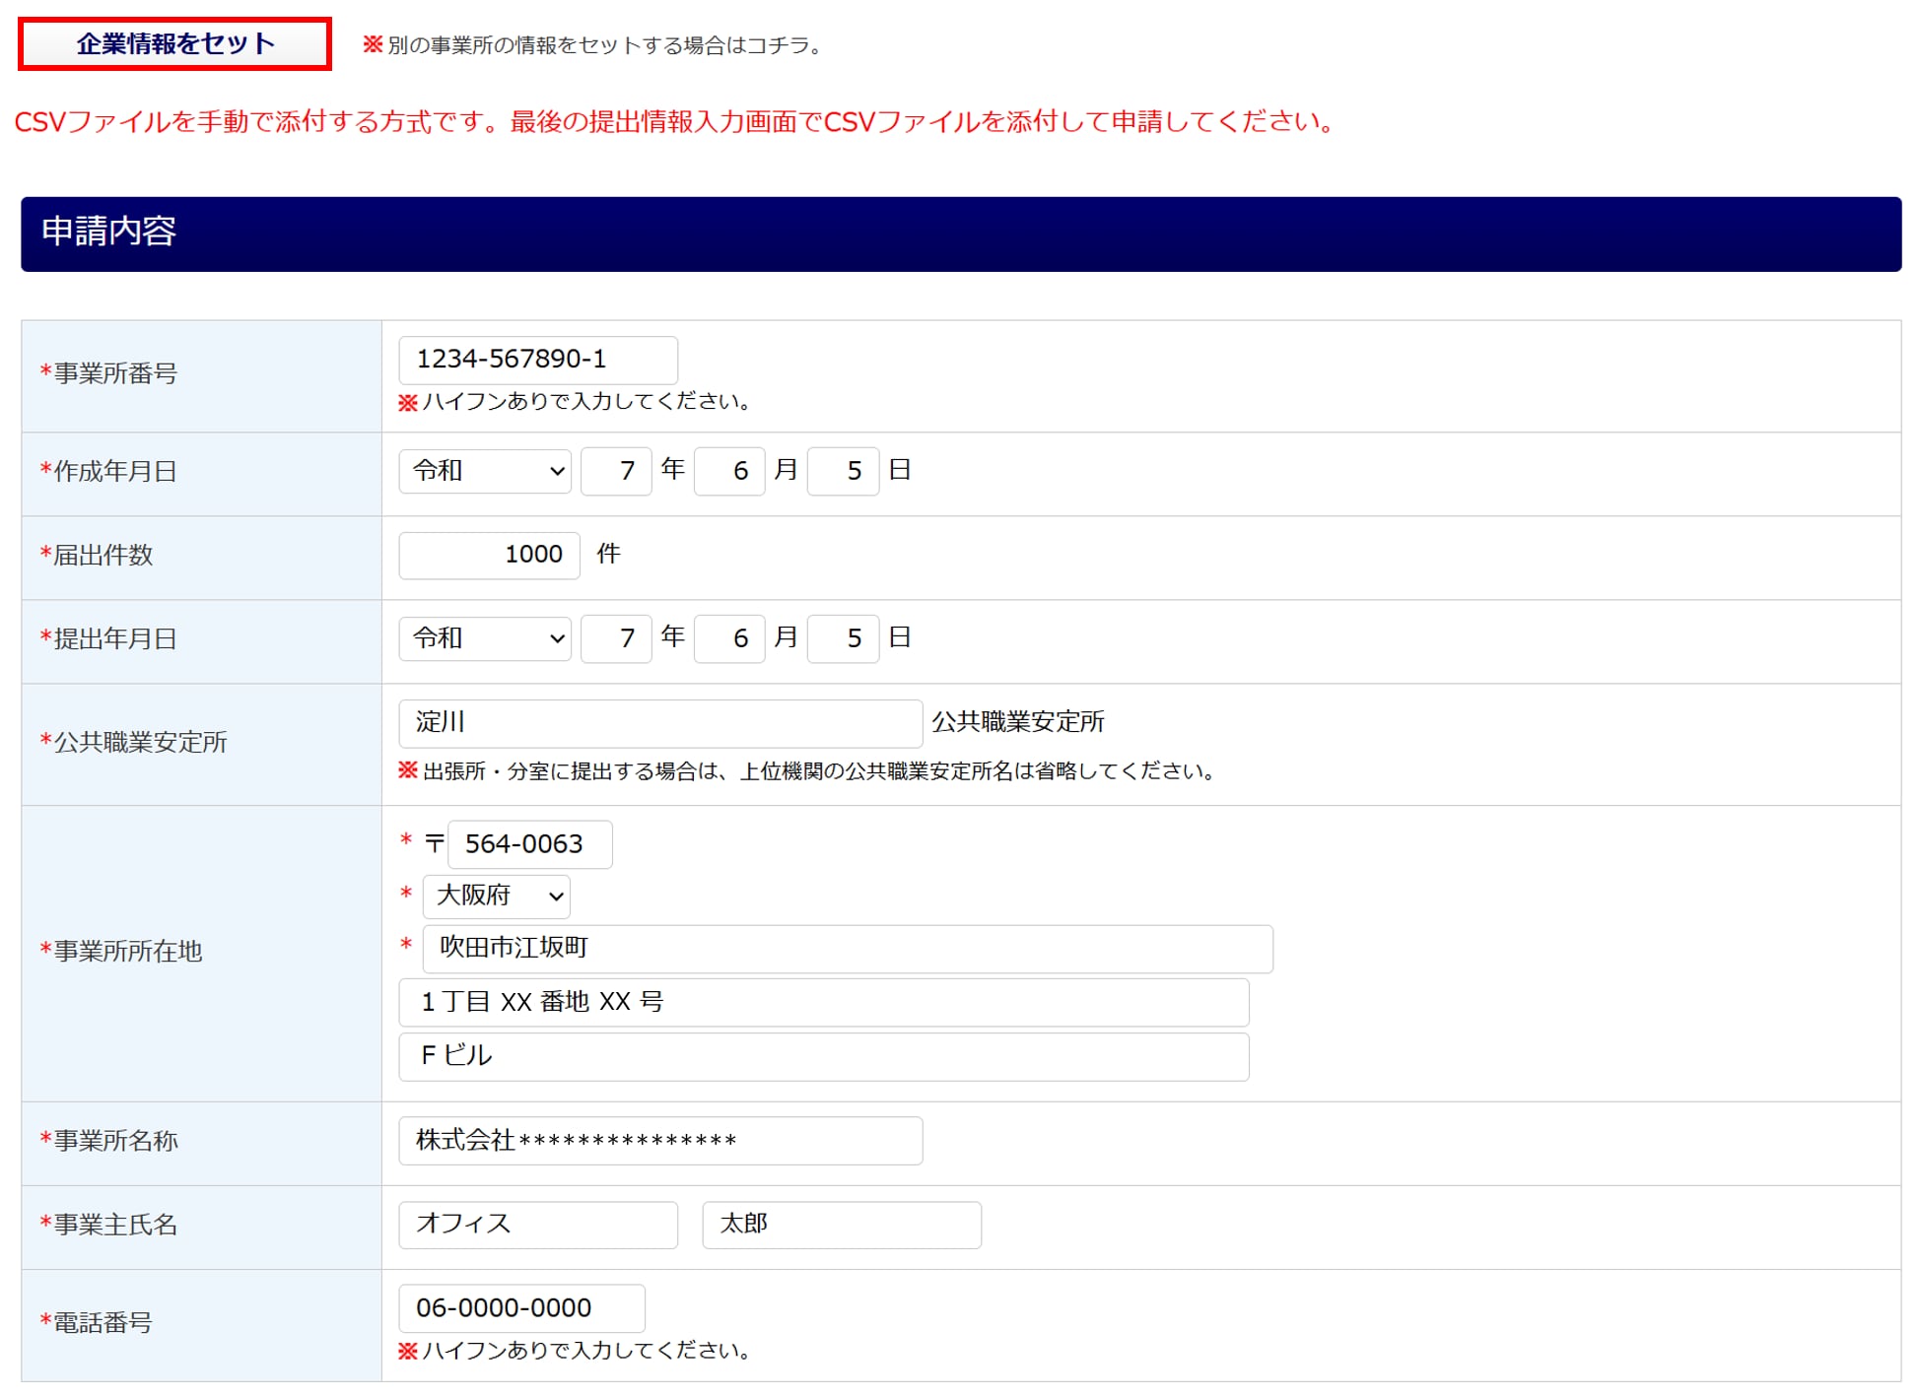Click the address field with 1丁目 XX 番地
Screen dimensions: 1921x1397
click(x=823, y=1002)
